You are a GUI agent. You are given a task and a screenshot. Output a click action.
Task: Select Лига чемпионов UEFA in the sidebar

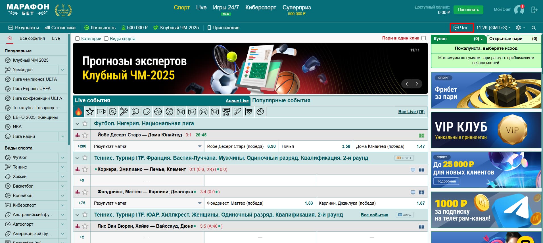point(35,79)
